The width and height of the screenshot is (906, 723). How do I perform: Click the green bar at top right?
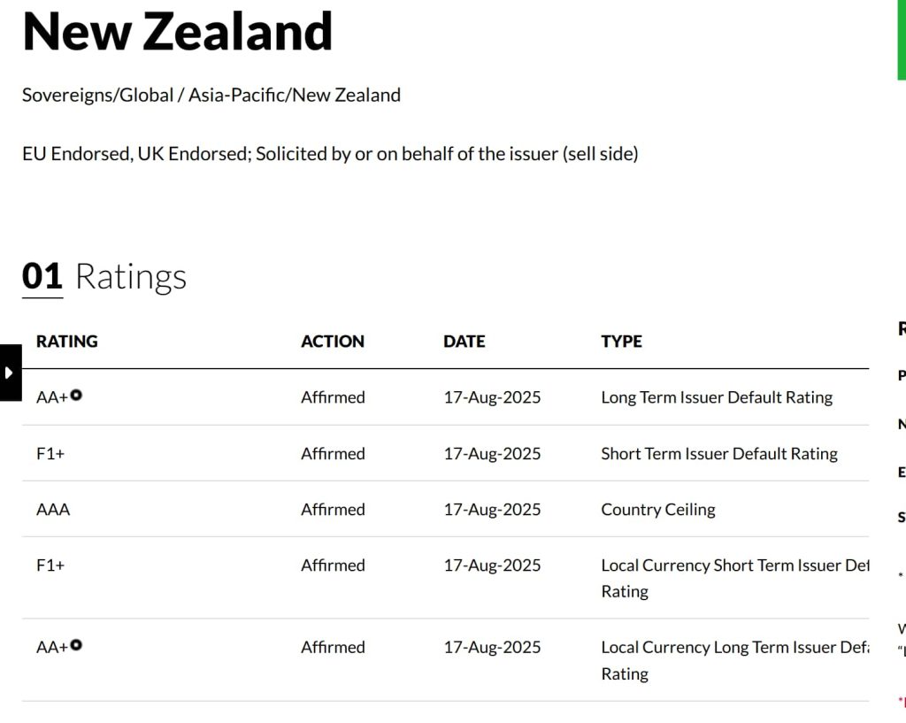[902, 40]
